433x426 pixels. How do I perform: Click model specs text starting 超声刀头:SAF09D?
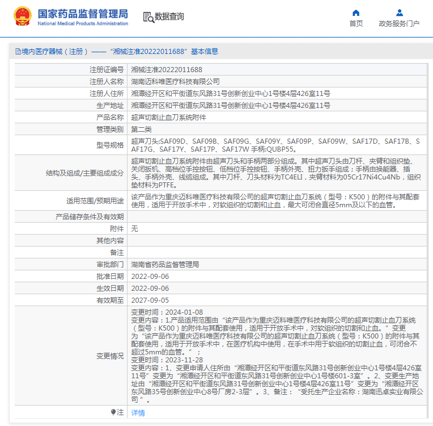click(x=275, y=145)
